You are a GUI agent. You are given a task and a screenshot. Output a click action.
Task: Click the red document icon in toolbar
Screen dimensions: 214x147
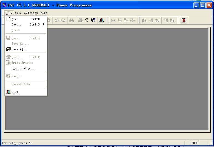pos(184,20)
